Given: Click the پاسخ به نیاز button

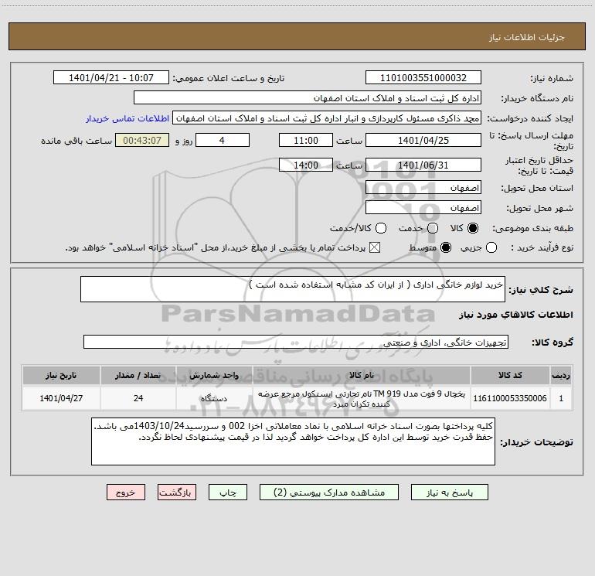Looking at the screenshot, I should (x=450, y=492).
